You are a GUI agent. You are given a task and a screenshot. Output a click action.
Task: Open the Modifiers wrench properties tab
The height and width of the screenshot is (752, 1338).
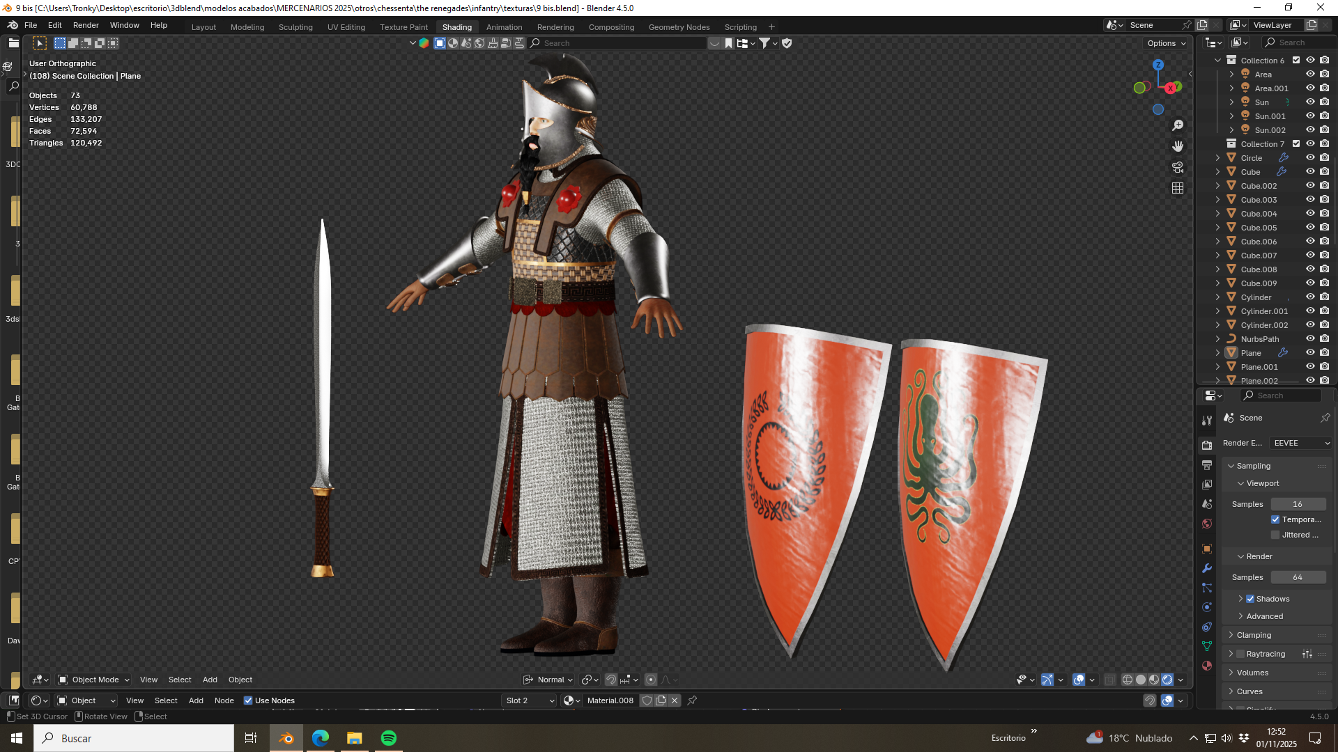[1207, 568]
